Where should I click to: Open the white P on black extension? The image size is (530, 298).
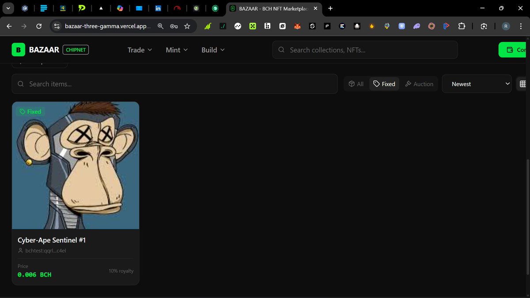click(x=327, y=26)
